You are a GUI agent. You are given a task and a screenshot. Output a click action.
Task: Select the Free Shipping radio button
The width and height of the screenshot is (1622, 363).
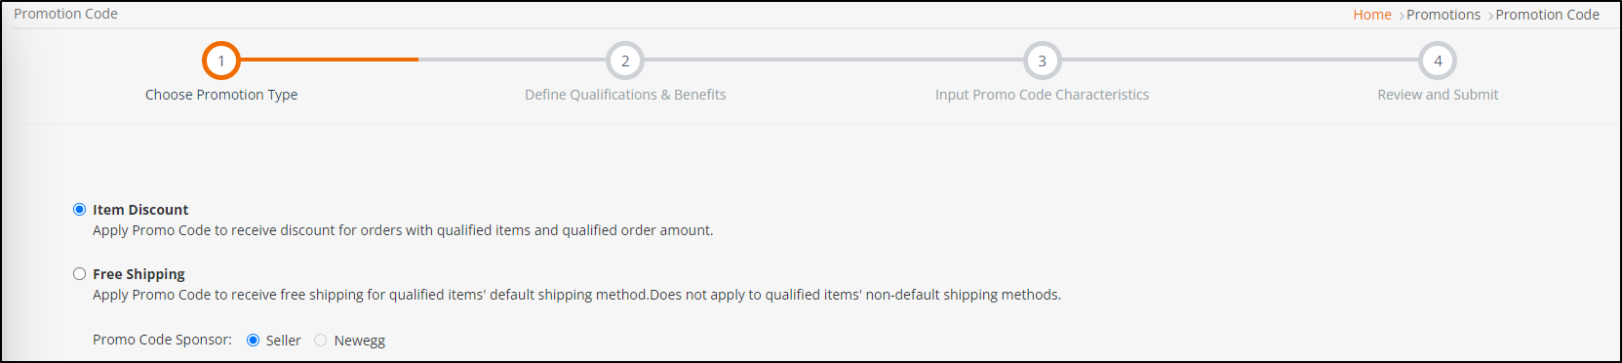click(80, 274)
